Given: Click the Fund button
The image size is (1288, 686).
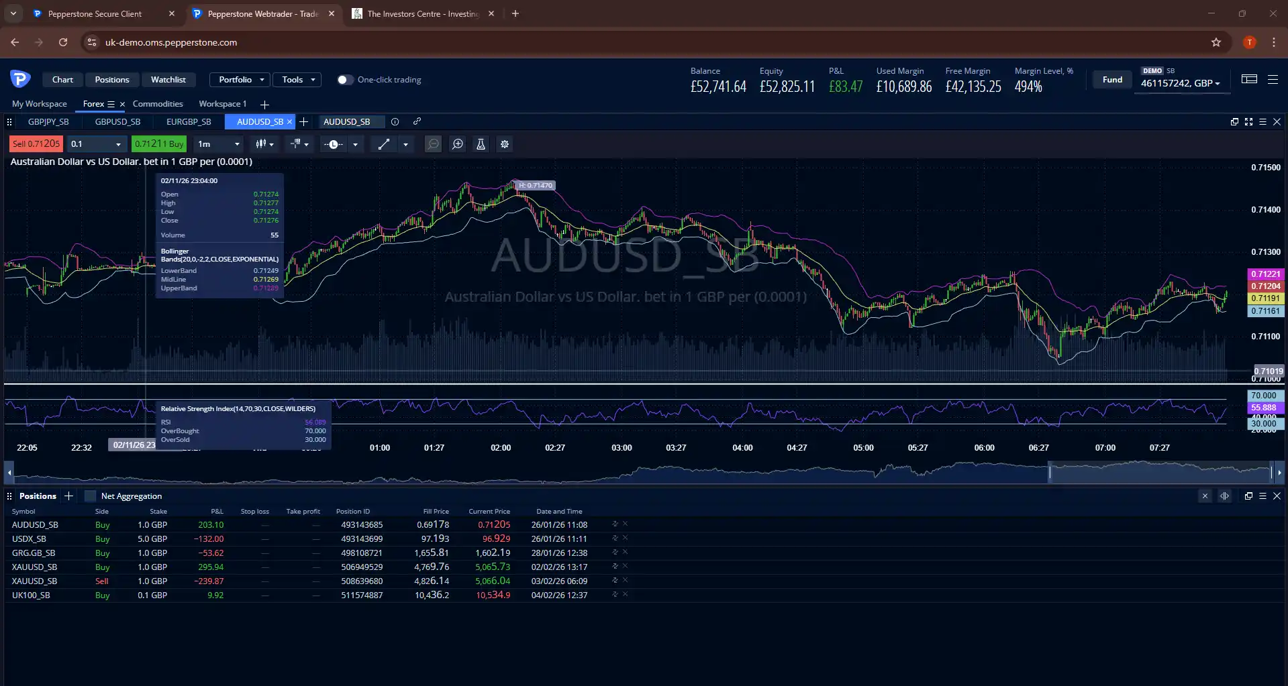Looking at the screenshot, I should 1112,79.
